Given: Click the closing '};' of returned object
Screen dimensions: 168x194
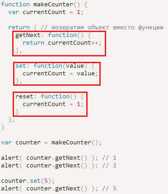Looking at the screenshot, I should tap(12, 120).
